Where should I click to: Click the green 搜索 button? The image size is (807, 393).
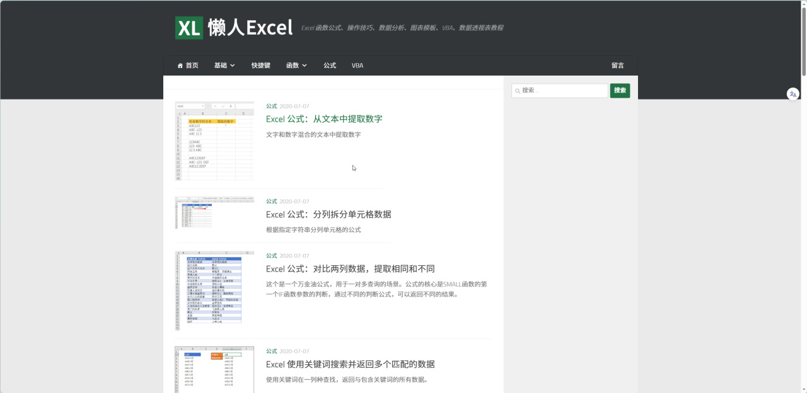pos(620,91)
